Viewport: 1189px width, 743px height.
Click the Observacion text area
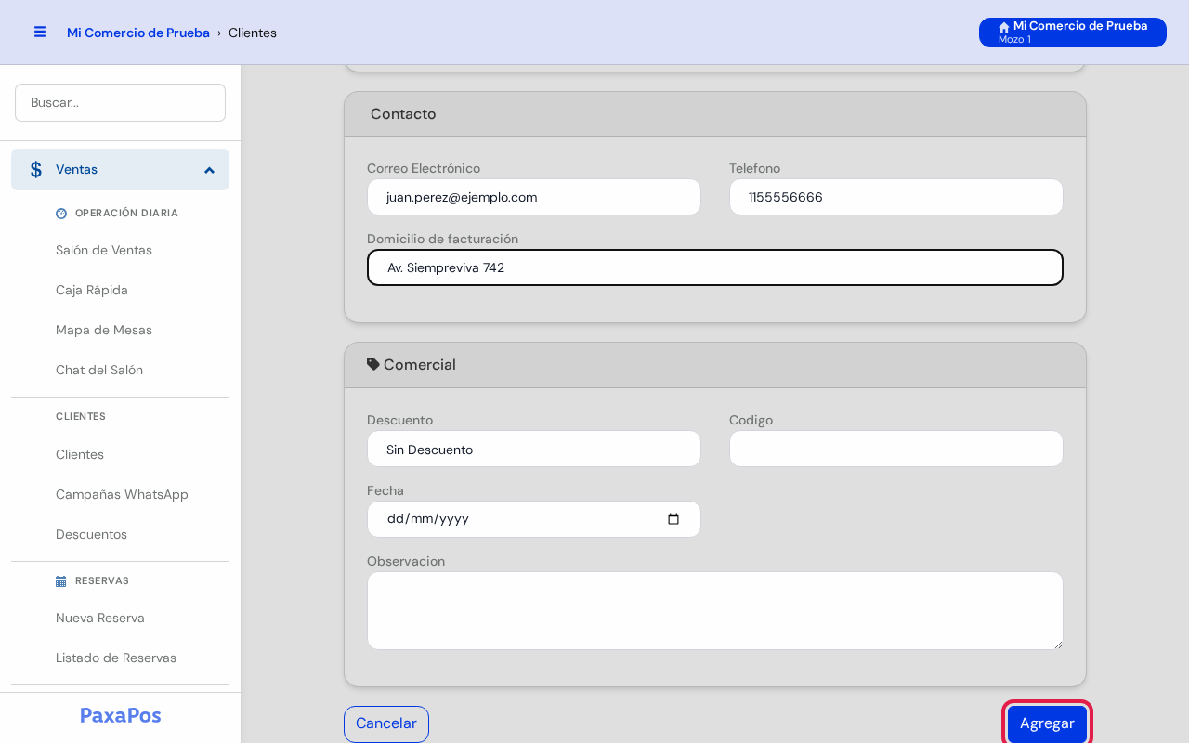pyautogui.click(x=715, y=610)
